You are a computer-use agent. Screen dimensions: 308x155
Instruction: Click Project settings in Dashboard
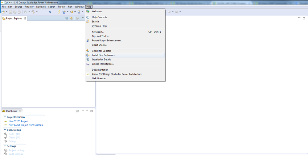[17, 150]
